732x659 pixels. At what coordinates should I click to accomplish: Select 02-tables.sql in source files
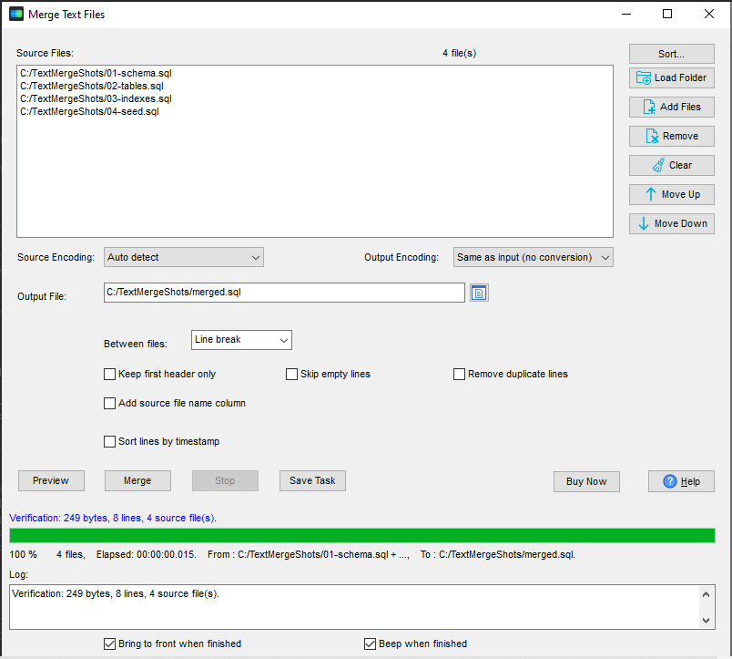tap(91, 86)
